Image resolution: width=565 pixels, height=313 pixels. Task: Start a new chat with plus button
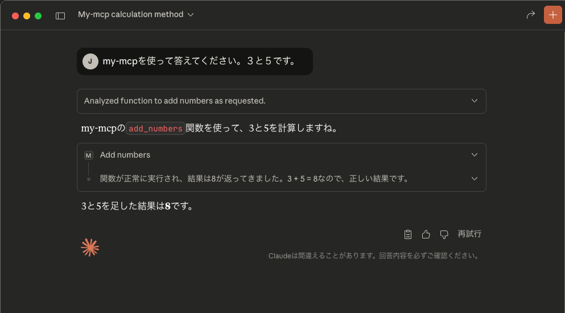[x=552, y=15]
